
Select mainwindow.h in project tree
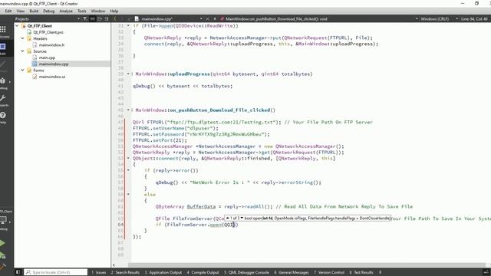pyautogui.click(x=51, y=44)
